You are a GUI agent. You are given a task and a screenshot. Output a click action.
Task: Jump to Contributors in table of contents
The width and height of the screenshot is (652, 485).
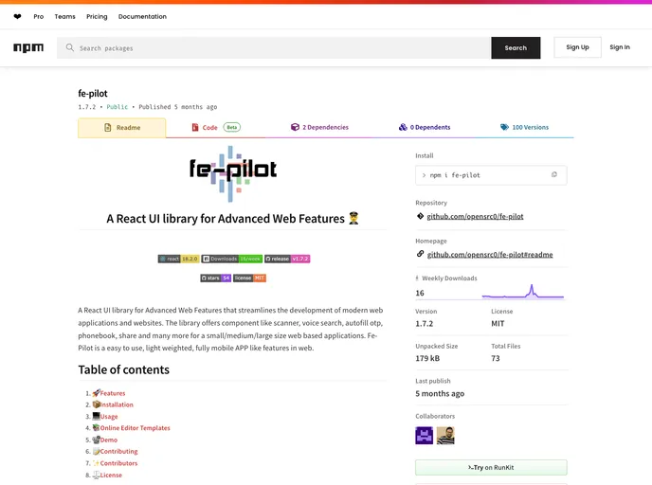[118, 463]
